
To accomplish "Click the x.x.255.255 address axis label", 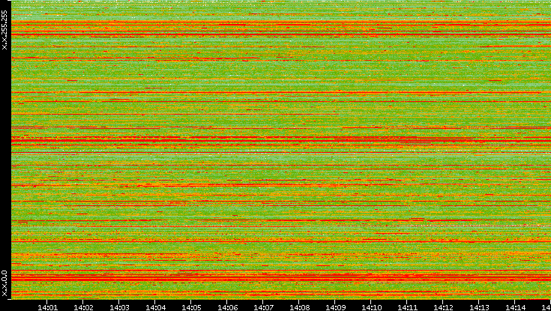I will 4,30.
